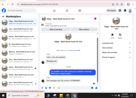
Task: Select message "Text messages only. My number"
Action: coord(63,81)
